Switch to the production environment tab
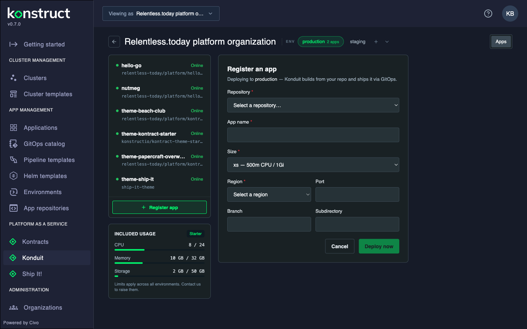 click(321, 42)
